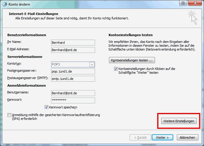Screen dimensions: 204x146
Task: Click the Weiter button
Action: click(x=162, y=137)
